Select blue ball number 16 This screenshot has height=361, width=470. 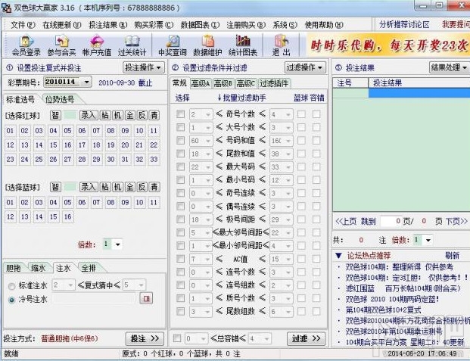(68, 216)
